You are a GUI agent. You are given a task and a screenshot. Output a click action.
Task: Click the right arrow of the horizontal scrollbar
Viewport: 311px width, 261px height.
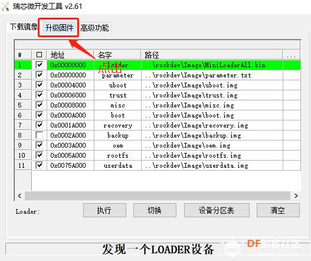click(296, 195)
